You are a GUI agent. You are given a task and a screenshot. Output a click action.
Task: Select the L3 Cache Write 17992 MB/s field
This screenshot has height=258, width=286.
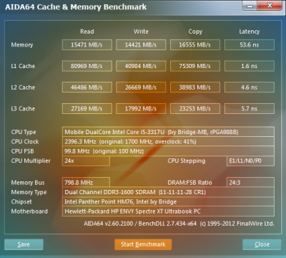pos(141,108)
